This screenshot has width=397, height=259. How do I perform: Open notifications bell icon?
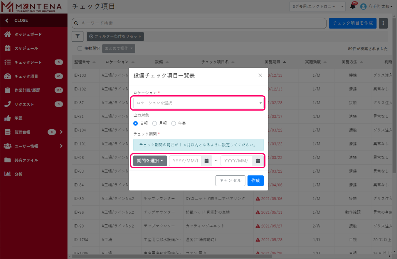(353, 6)
